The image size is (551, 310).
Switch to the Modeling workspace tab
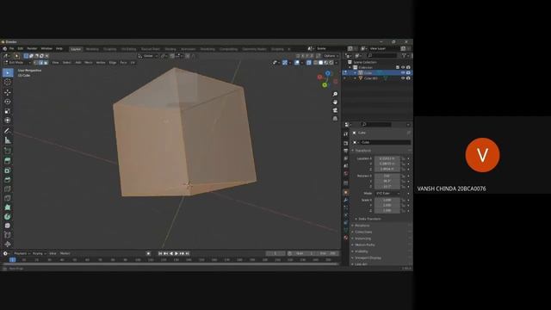[x=92, y=49]
